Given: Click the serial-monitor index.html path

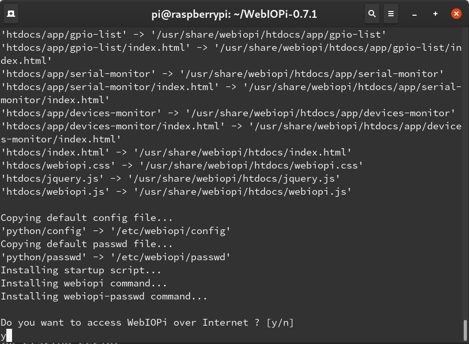Looking at the screenshot, I should tap(231, 86).
